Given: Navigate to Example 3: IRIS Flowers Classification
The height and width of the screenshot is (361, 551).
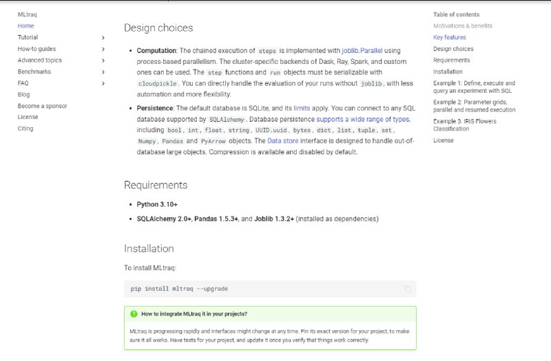Looking at the screenshot, I should point(464,125).
